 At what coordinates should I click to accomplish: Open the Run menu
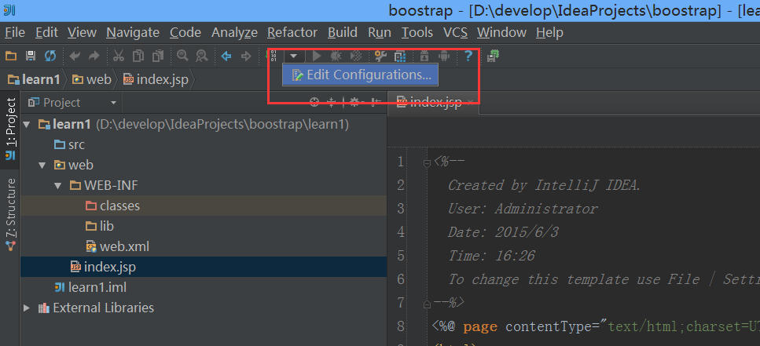tap(380, 32)
